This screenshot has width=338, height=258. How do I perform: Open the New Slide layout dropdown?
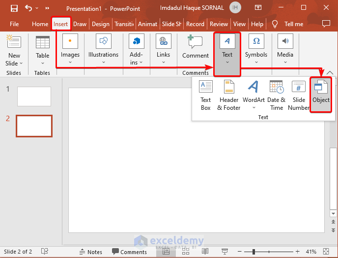[14, 64]
